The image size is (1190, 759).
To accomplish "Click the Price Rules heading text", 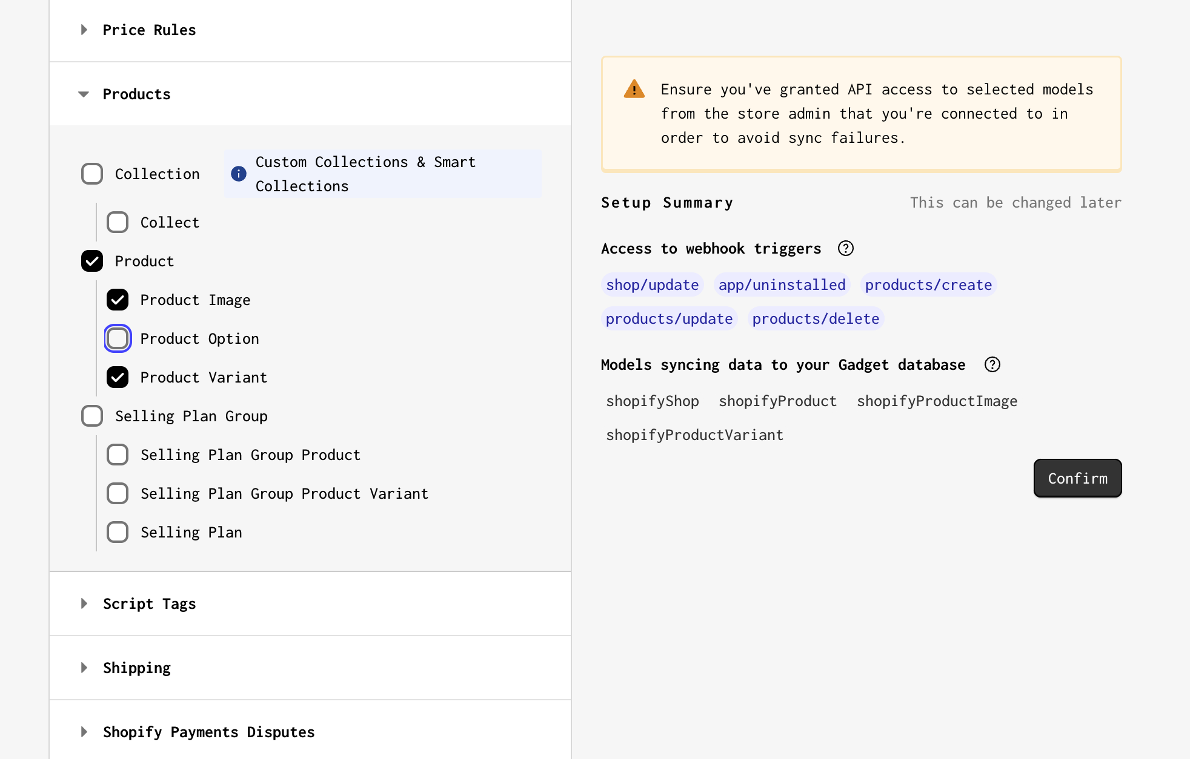I will pyautogui.click(x=150, y=30).
